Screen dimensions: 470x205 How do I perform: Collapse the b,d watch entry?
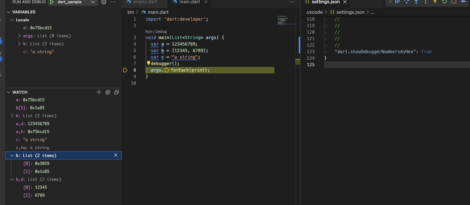point(12,179)
